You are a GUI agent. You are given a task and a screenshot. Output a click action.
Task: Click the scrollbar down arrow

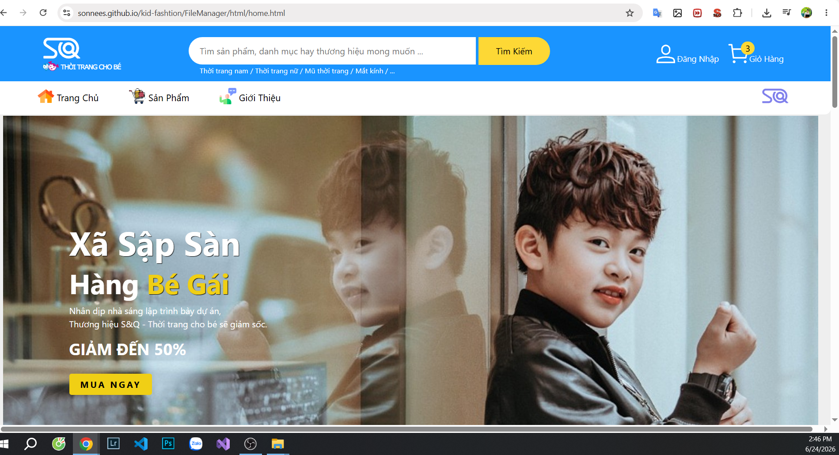835,420
